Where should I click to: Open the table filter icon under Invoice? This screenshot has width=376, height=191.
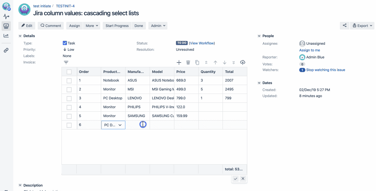click(x=66, y=63)
